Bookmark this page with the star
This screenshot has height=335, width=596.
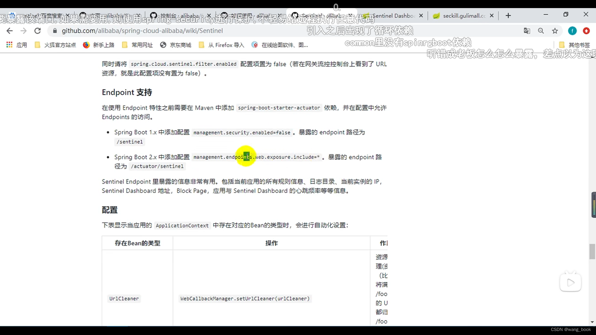click(555, 31)
